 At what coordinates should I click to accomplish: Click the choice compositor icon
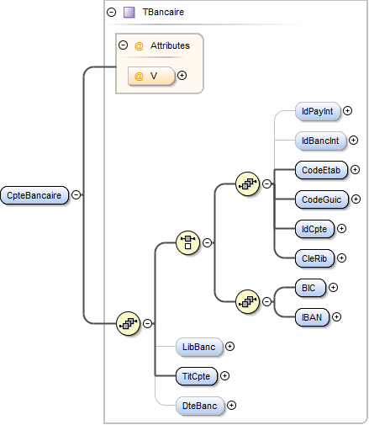coord(187,242)
